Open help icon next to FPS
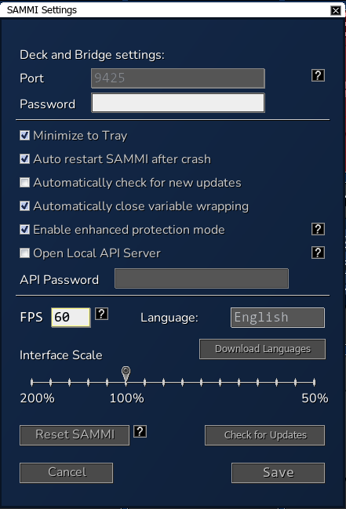 [x=101, y=314]
